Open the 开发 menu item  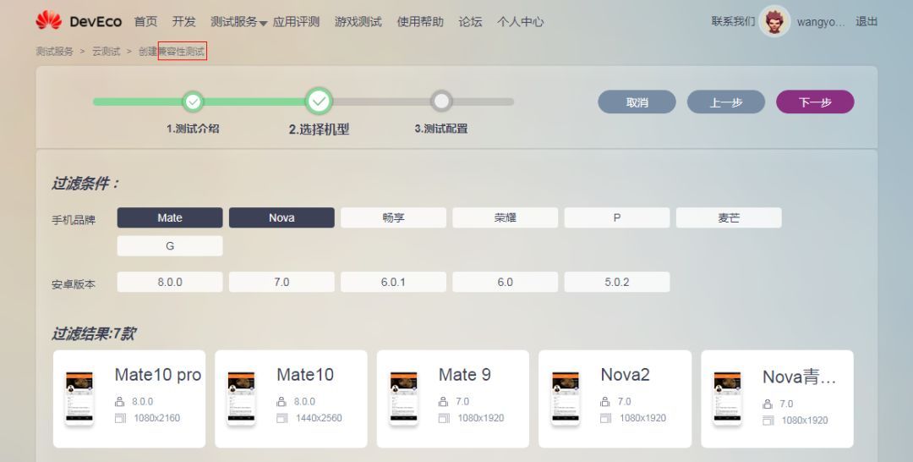(184, 21)
